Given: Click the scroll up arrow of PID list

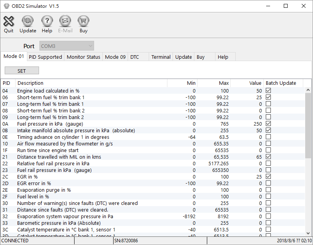Looking at the screenshot, I should [x=308, y=90].
